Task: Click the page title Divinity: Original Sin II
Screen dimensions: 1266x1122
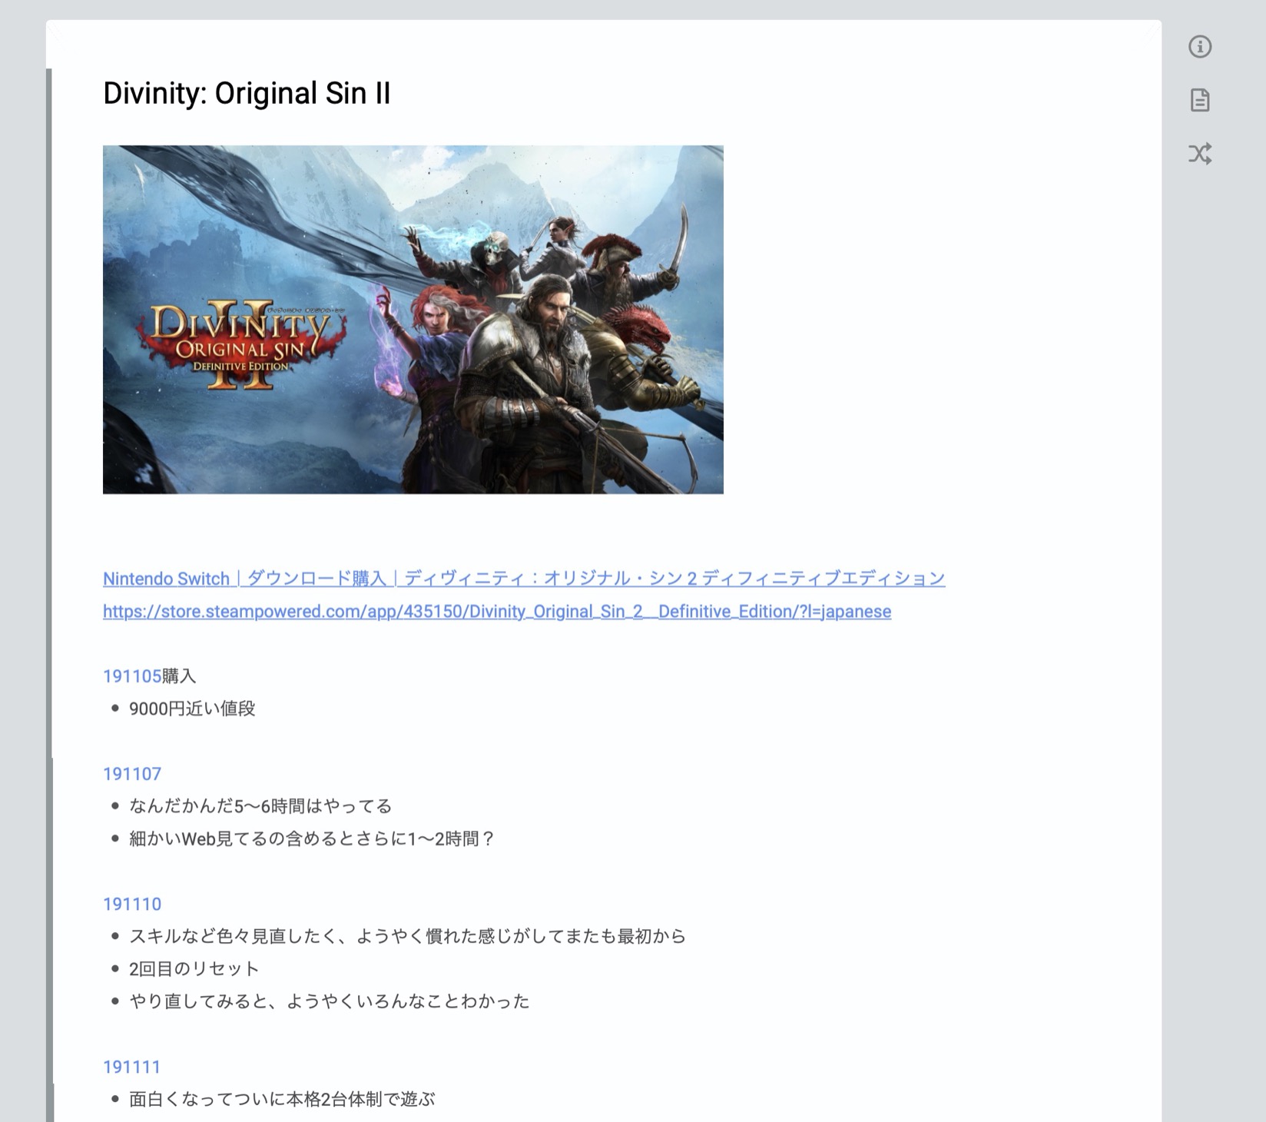Action: pyautogui.click(x=247, y=94)
